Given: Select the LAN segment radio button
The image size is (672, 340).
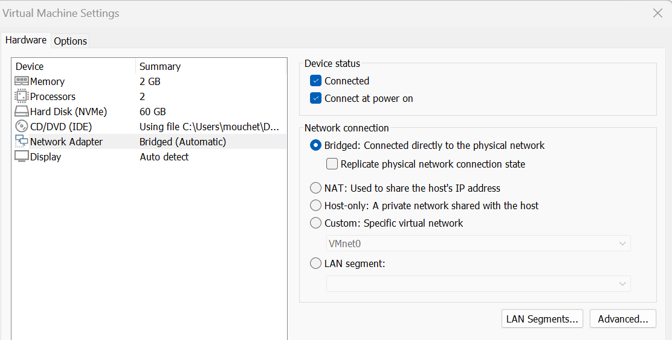Looking at the screenshot, I should [315, 263].
